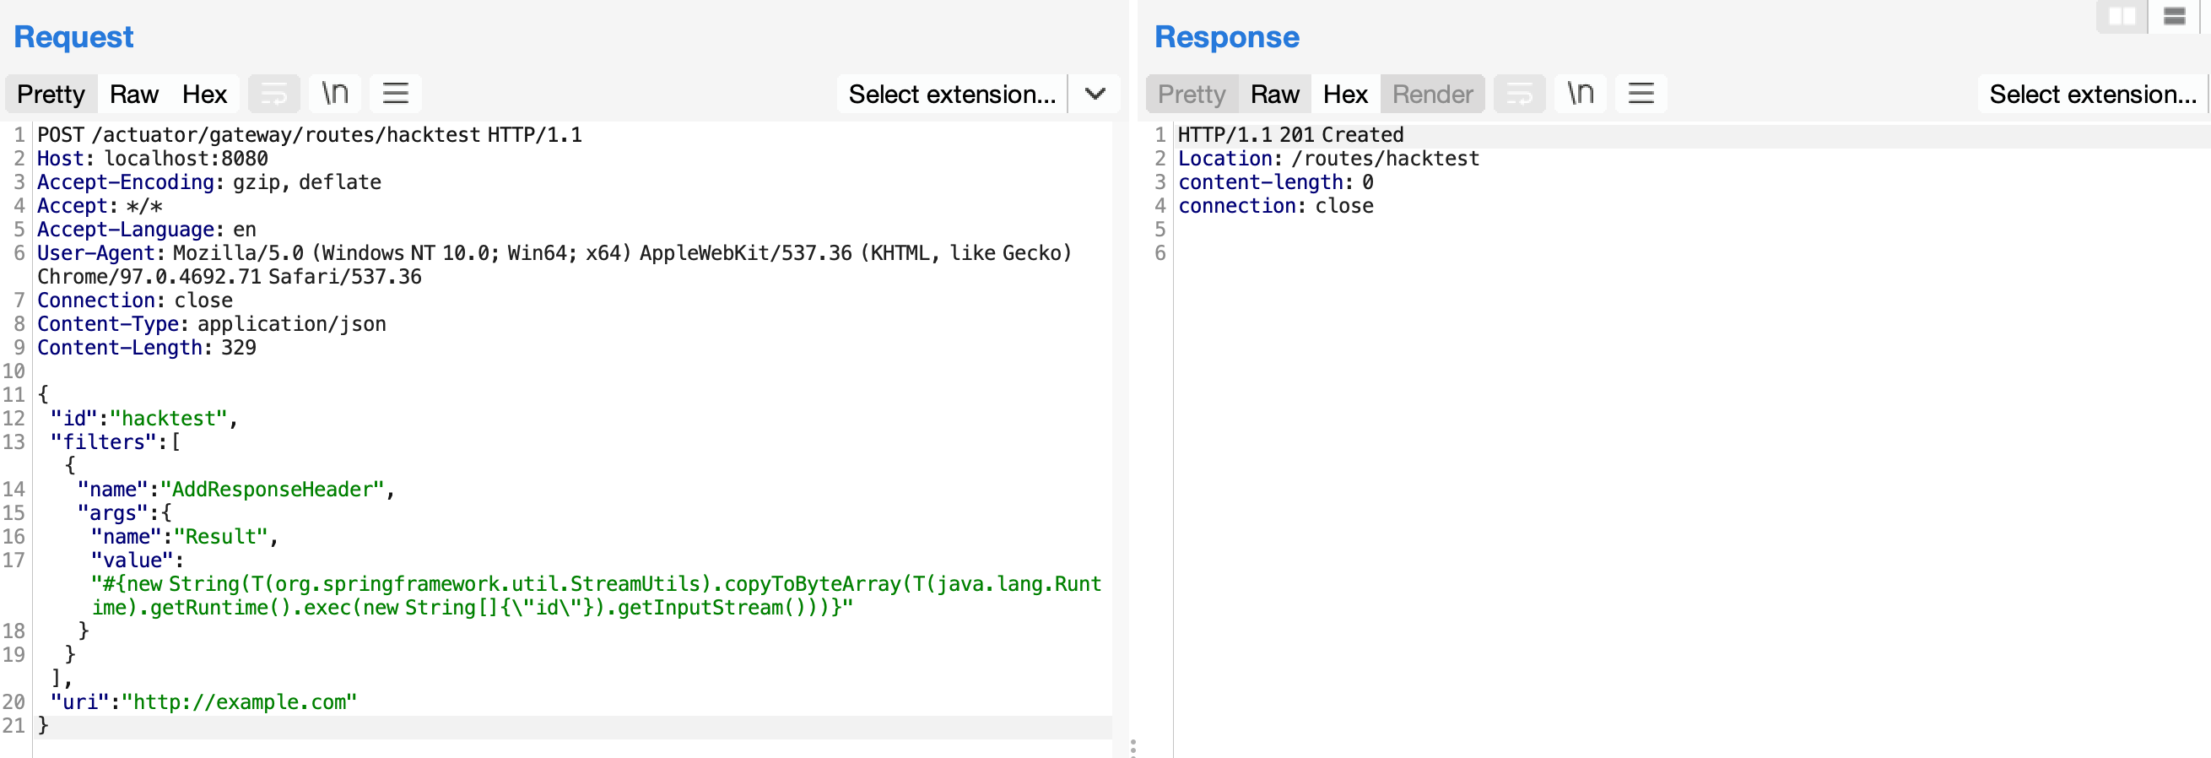2211x758 pixels.
Task: Click 'connection: close' response header
Action: tap(1275, 206)
